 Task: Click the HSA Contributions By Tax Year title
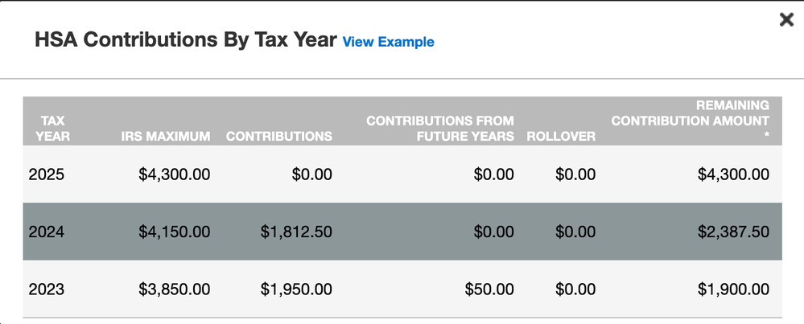(185, 41)
